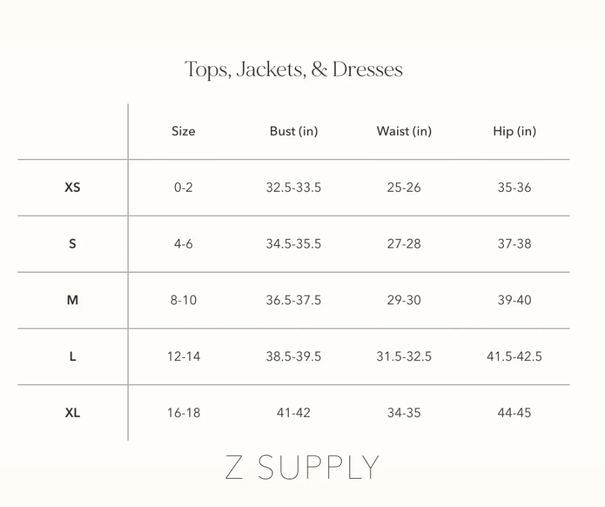The width and height of the screenshot is (605, 507).
Task: Select the S row label
Action: click(73, 244)
